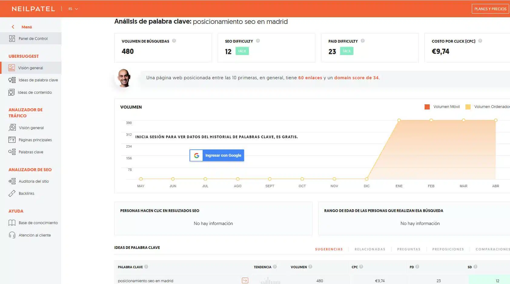Screen dimensions: 510x284
Task: Click the Ideas de contenido icon
Action: point(12,92)
